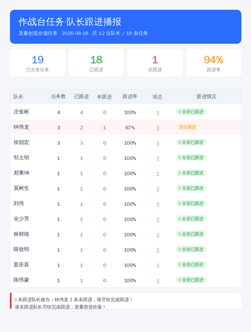Select the name 莫树生 in the table
Screen dimensions: 251x332
21,188
